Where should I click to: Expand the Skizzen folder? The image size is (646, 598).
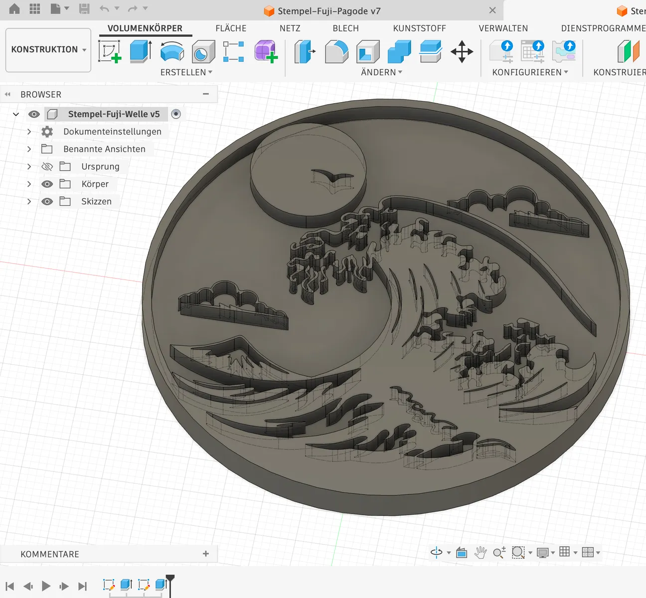[x=29, y=201]
